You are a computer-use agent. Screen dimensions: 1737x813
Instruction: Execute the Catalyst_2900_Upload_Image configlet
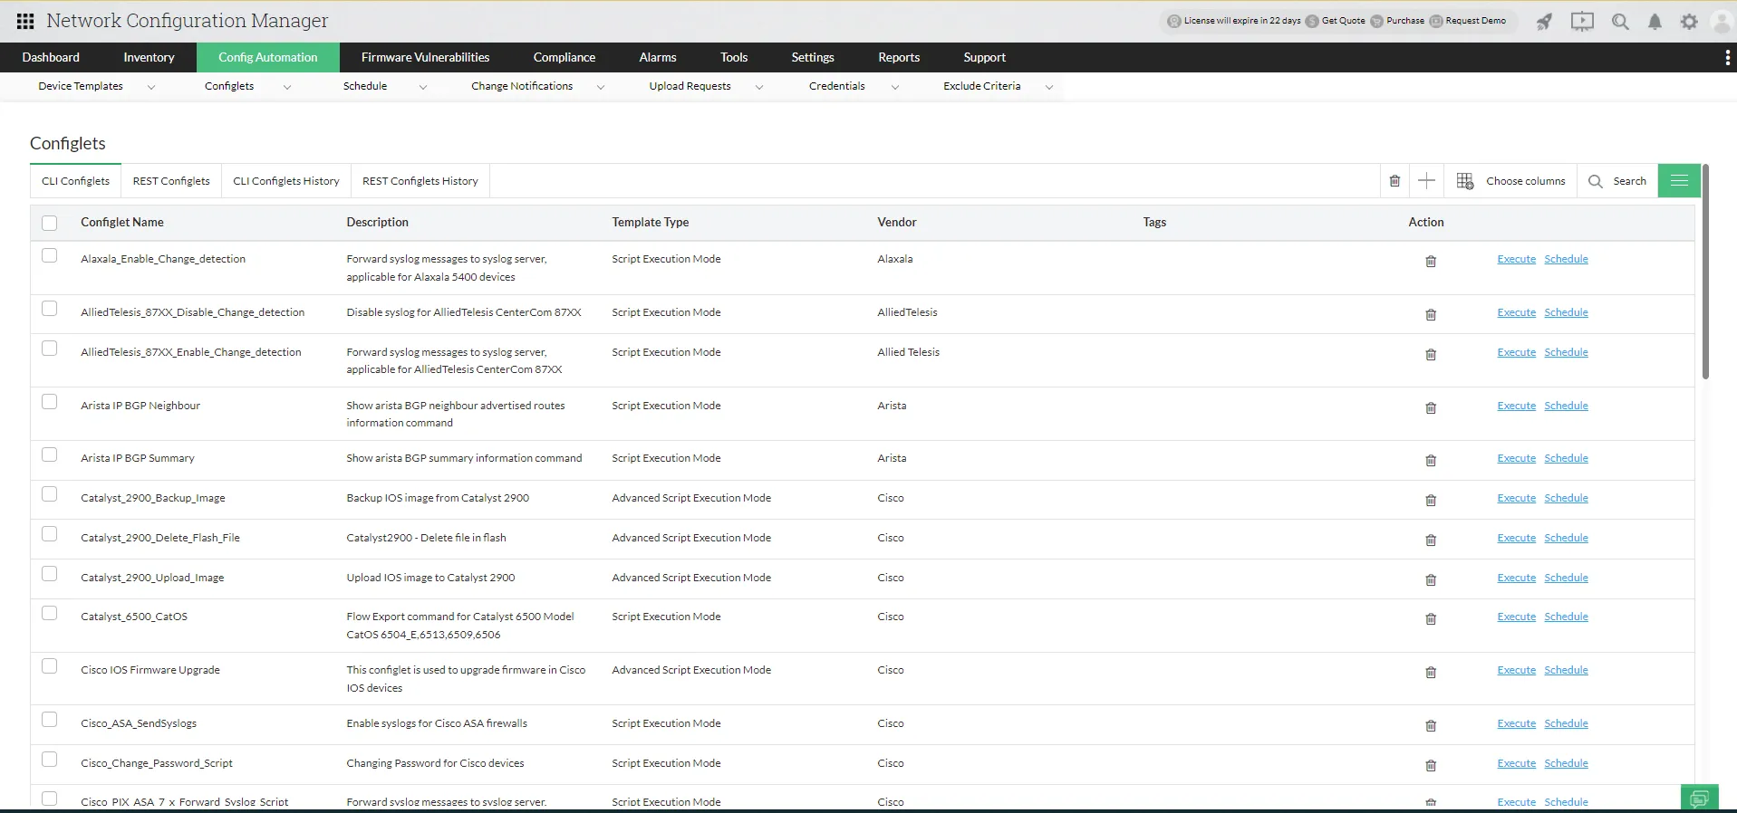coord(1517,578)
